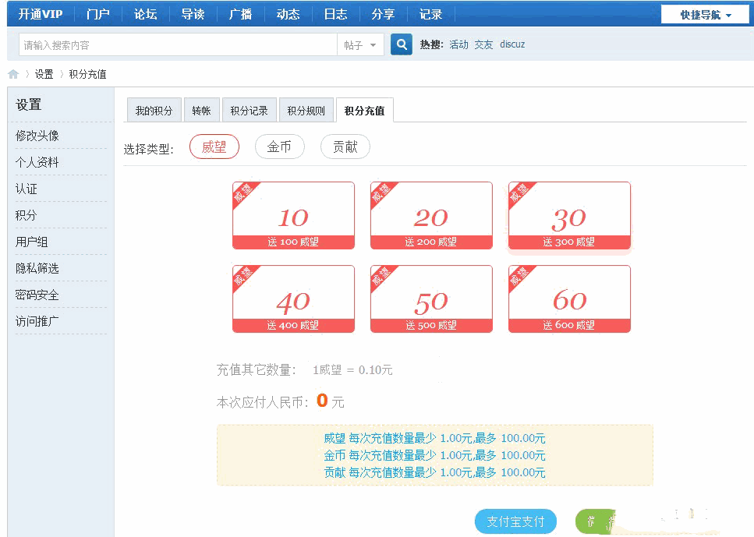
Task: Select 贡献 as the recharge type
Action: point(345,147)
